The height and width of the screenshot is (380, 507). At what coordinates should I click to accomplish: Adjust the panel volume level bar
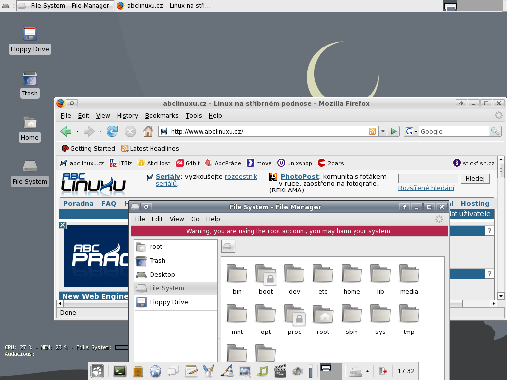coord(311,371)
